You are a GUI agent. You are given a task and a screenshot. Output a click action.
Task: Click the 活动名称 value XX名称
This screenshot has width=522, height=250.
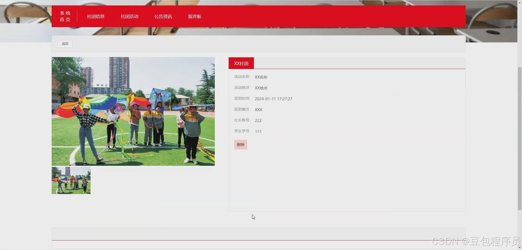coord(261,77)
